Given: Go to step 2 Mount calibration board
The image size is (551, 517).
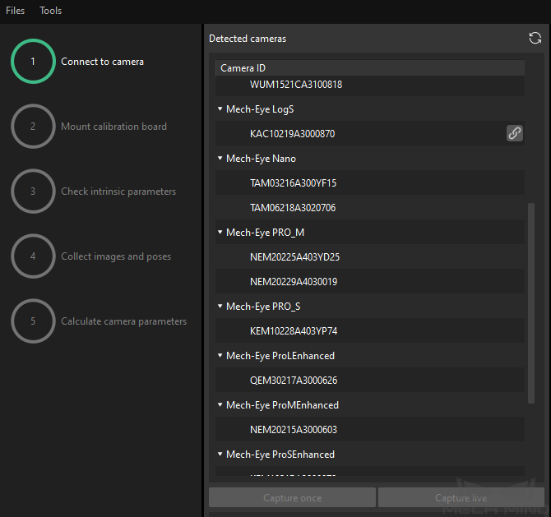Looking at the screenshot, I should click(x=90, y=127).
